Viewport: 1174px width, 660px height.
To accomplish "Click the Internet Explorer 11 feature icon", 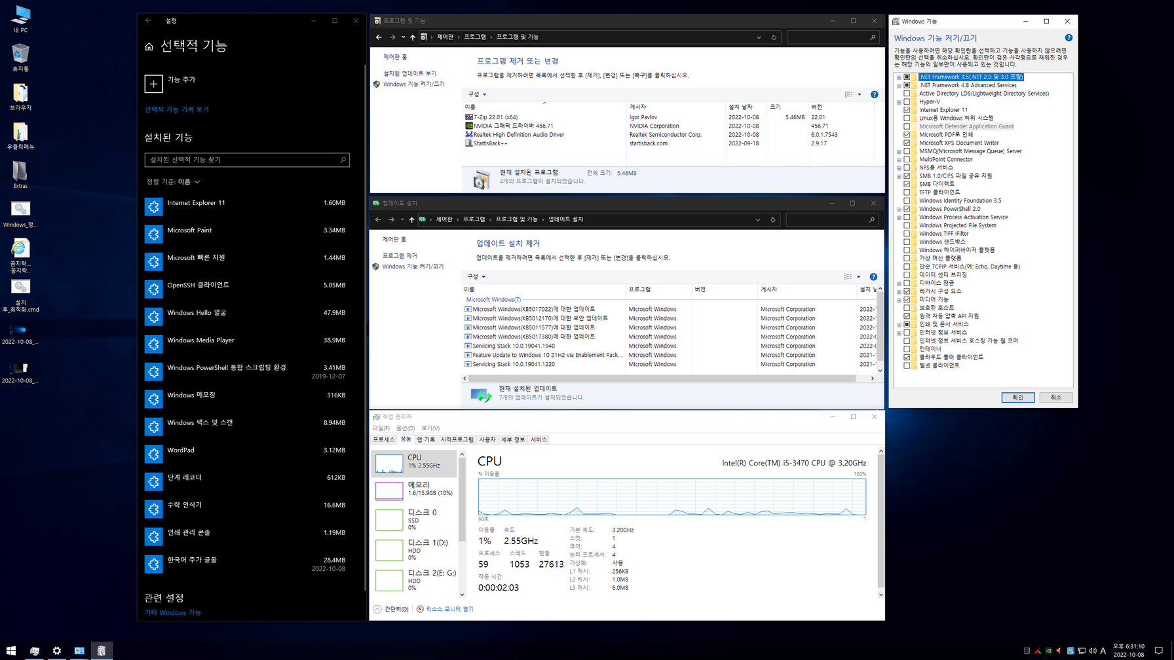I will tap(153, 206).
